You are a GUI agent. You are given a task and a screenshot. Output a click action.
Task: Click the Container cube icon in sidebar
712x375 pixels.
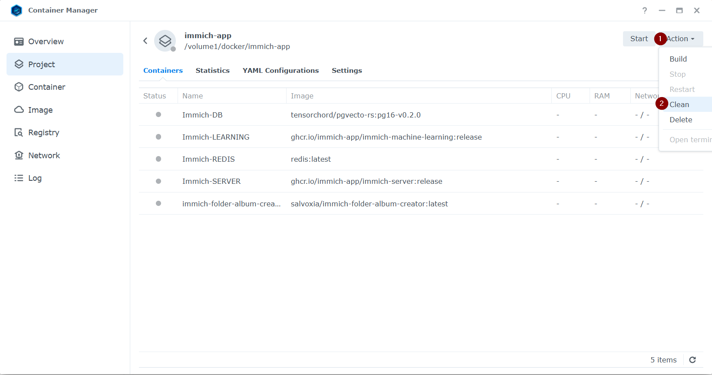19,87
